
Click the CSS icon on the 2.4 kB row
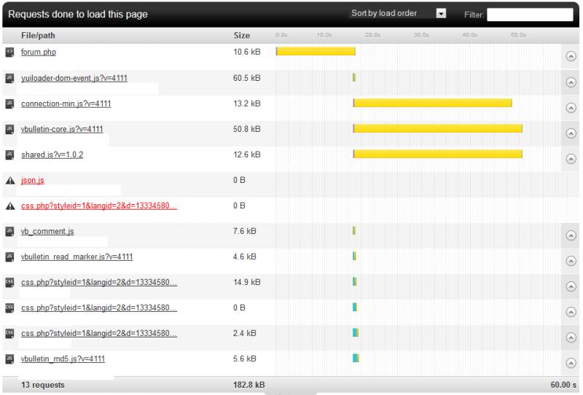[9, 333]
